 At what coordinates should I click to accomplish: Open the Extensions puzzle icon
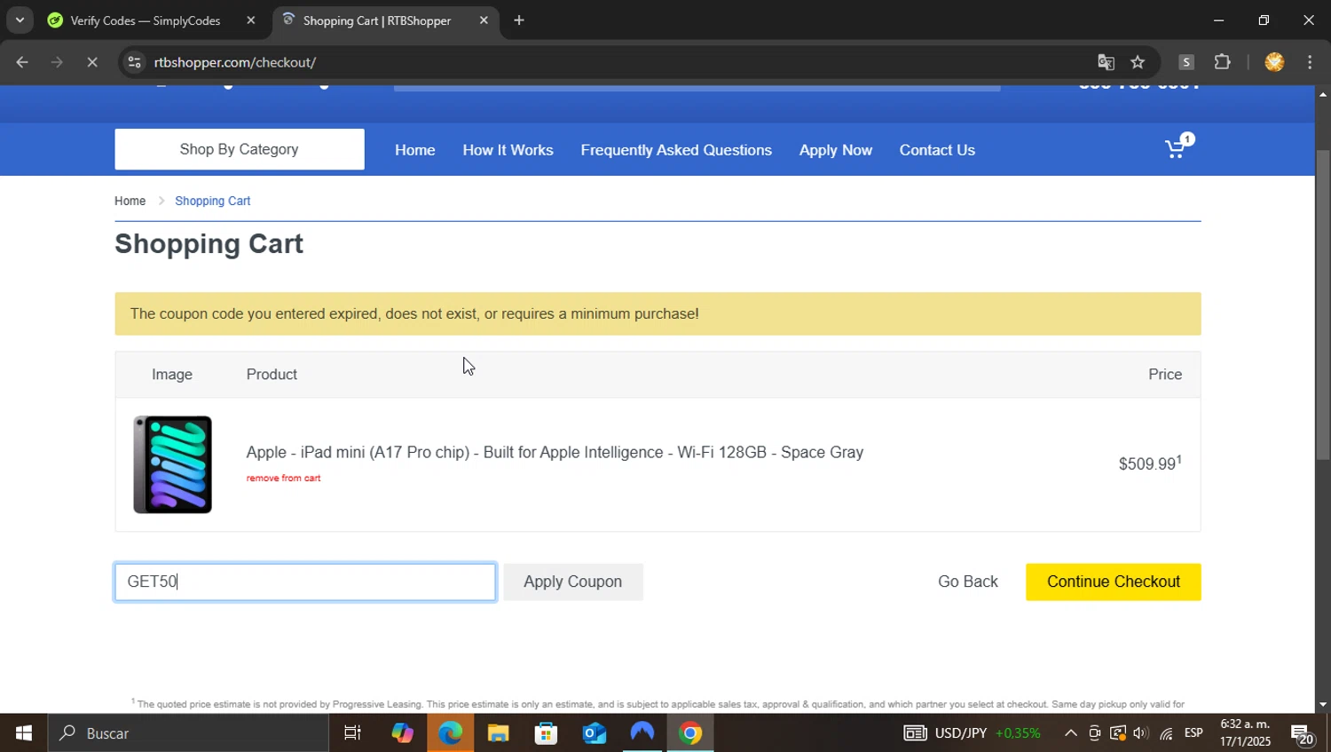[x=1222, y=62]
